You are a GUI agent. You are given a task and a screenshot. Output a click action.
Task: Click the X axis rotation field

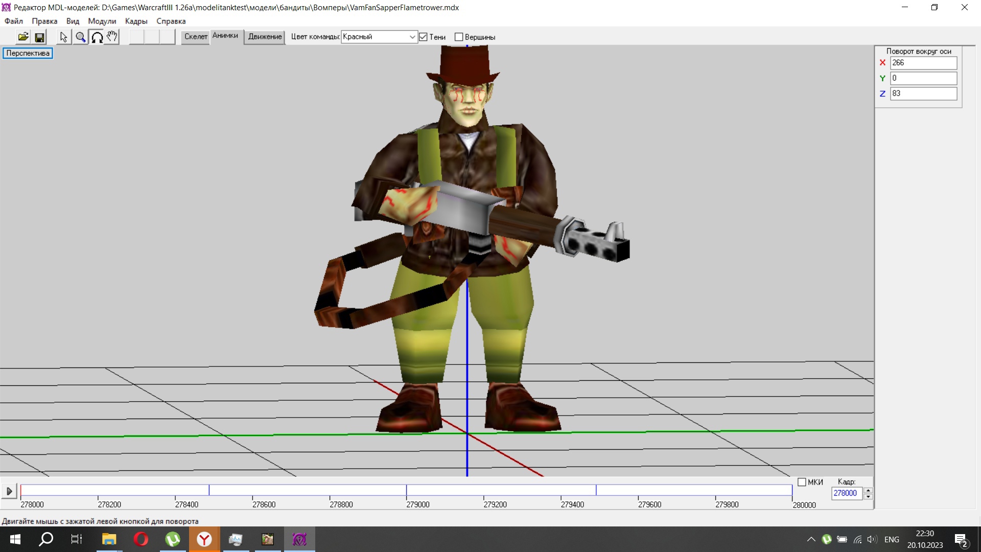coord(923,62)
